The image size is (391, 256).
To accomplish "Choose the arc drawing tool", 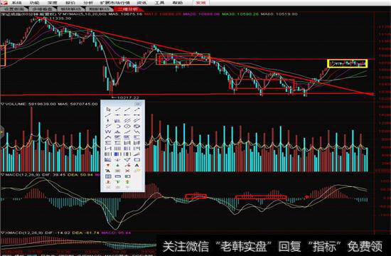I will pyautogui.click(x=118, y=127).
